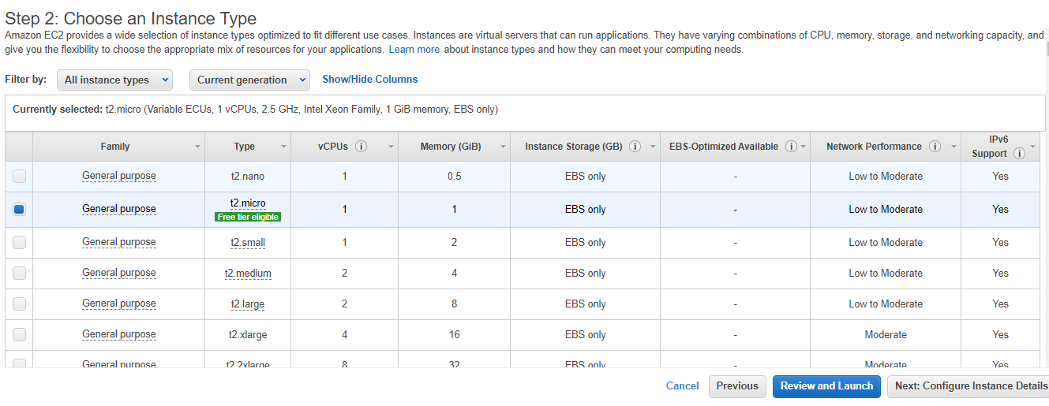
Task: Open the All instance types filter dropdown
Action: pos(114,80)
